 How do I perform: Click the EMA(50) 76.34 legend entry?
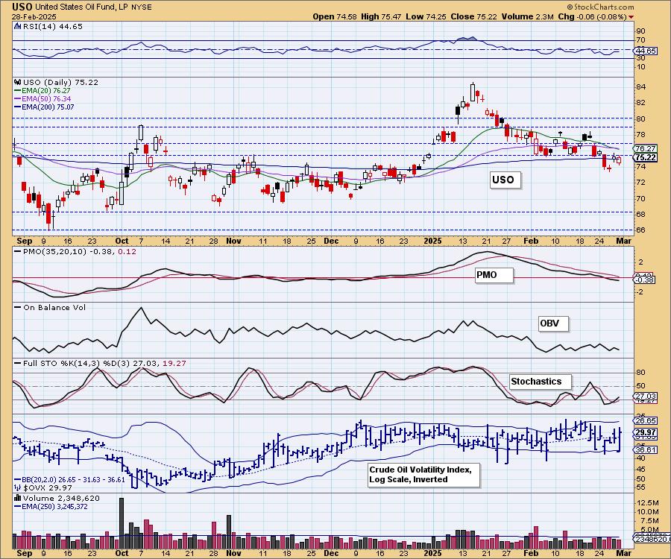coord(42,99)
